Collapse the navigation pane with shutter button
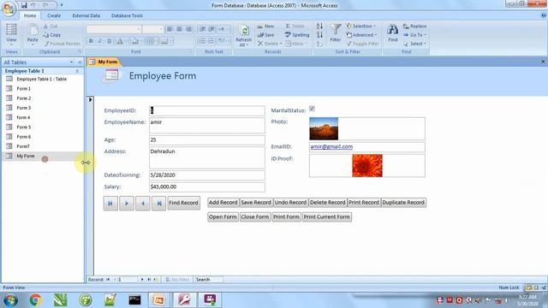Image resolution: width=548 pixels, height=308 pixels. tap(80, 62)
